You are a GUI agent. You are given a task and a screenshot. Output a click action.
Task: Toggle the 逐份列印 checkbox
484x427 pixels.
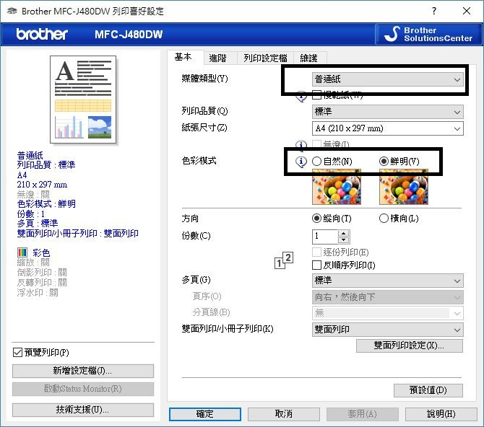[x=316, y=252]
